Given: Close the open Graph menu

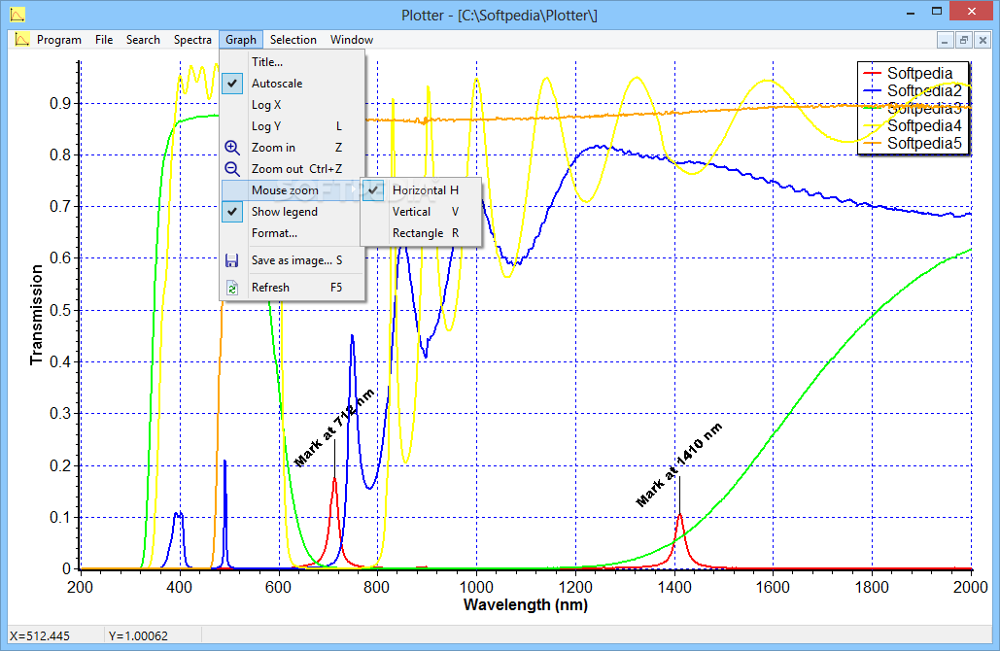Looking at the screenshot, I should (241, 40).
